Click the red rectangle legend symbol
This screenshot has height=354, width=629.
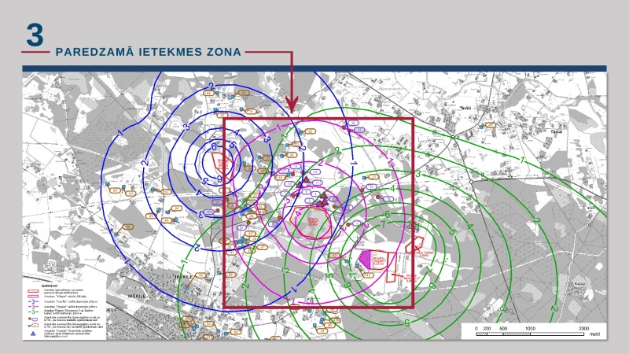pos(33,291)
